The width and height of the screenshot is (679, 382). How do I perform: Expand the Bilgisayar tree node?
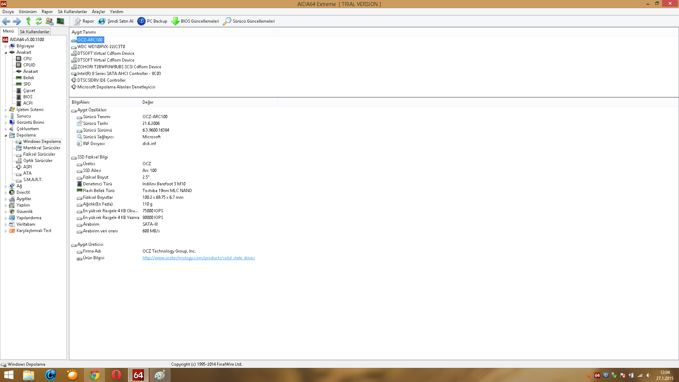click(x=6, y=46)
